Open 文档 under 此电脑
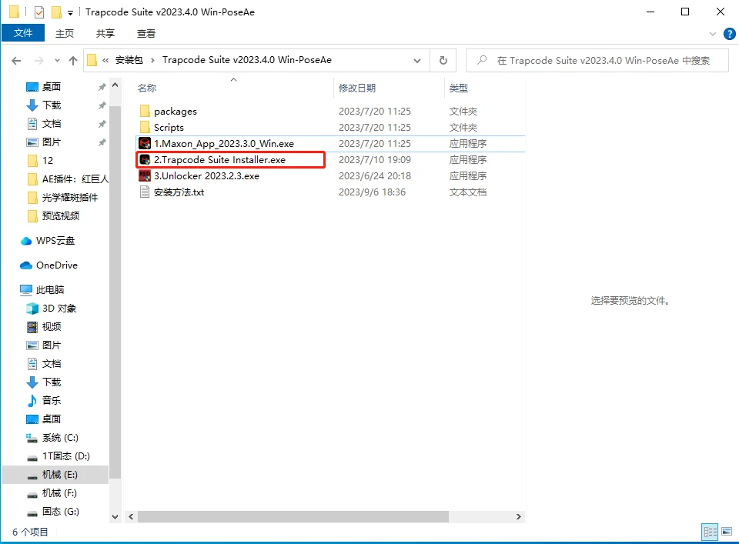 pyautogui.click(x=52, y=364)
